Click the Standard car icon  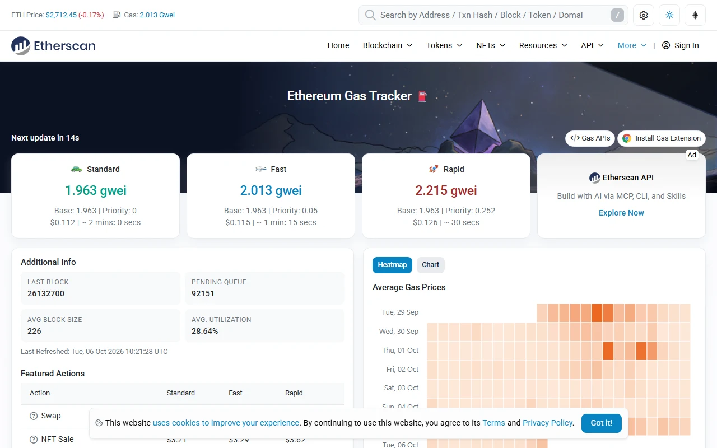tap(77, 169)
